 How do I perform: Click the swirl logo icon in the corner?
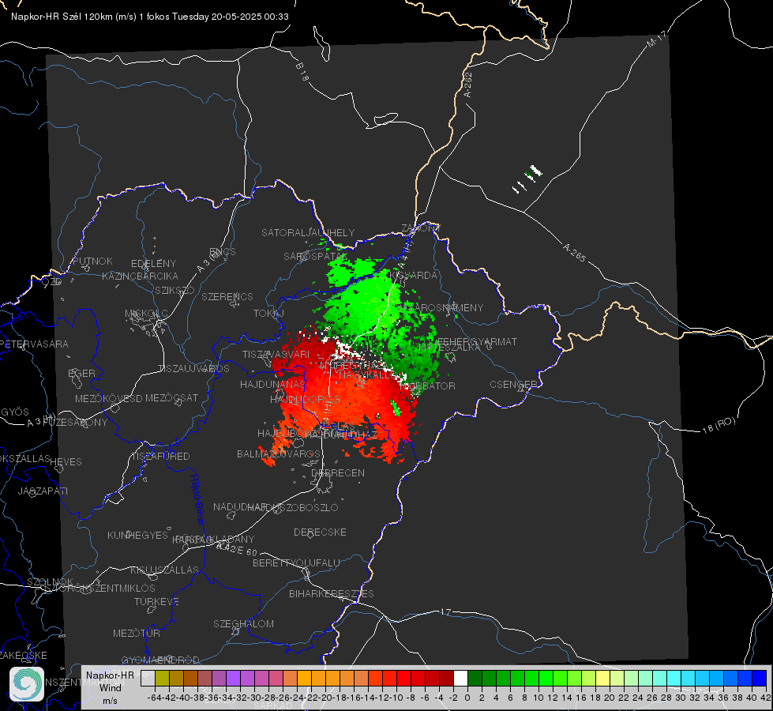tap(27, 684)
